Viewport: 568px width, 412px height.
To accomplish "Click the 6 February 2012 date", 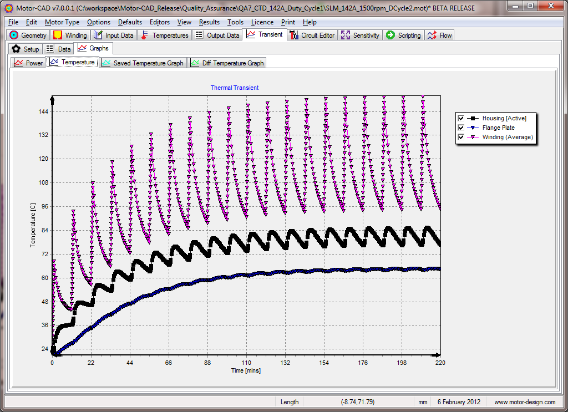I will coord(459,402).
